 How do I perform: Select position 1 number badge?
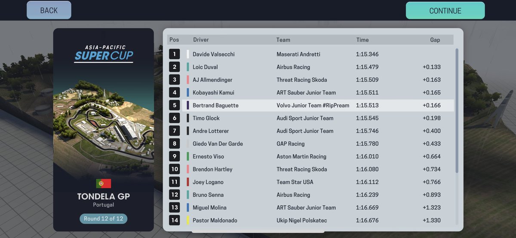pyautogui.click(x=175, y=54)
